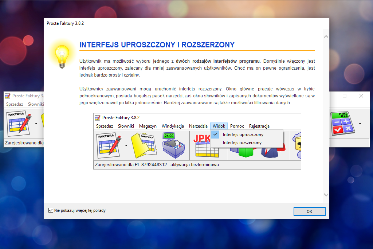The image size is (373, 249).
Task: Click cash register icon showing 26,00
Action: pyautogui.click(x=173, y=145)
